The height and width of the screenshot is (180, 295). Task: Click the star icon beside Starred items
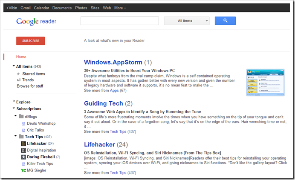click(x=18, y=74)
